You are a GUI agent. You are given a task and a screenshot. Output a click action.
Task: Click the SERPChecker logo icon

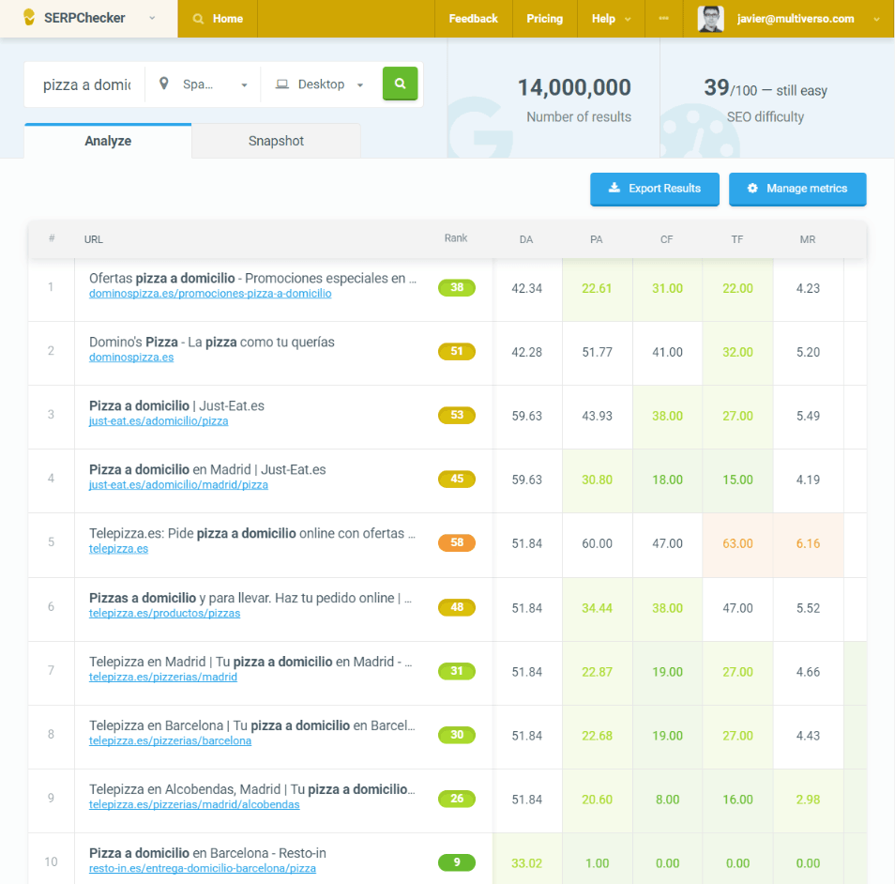tap(28, 18)
